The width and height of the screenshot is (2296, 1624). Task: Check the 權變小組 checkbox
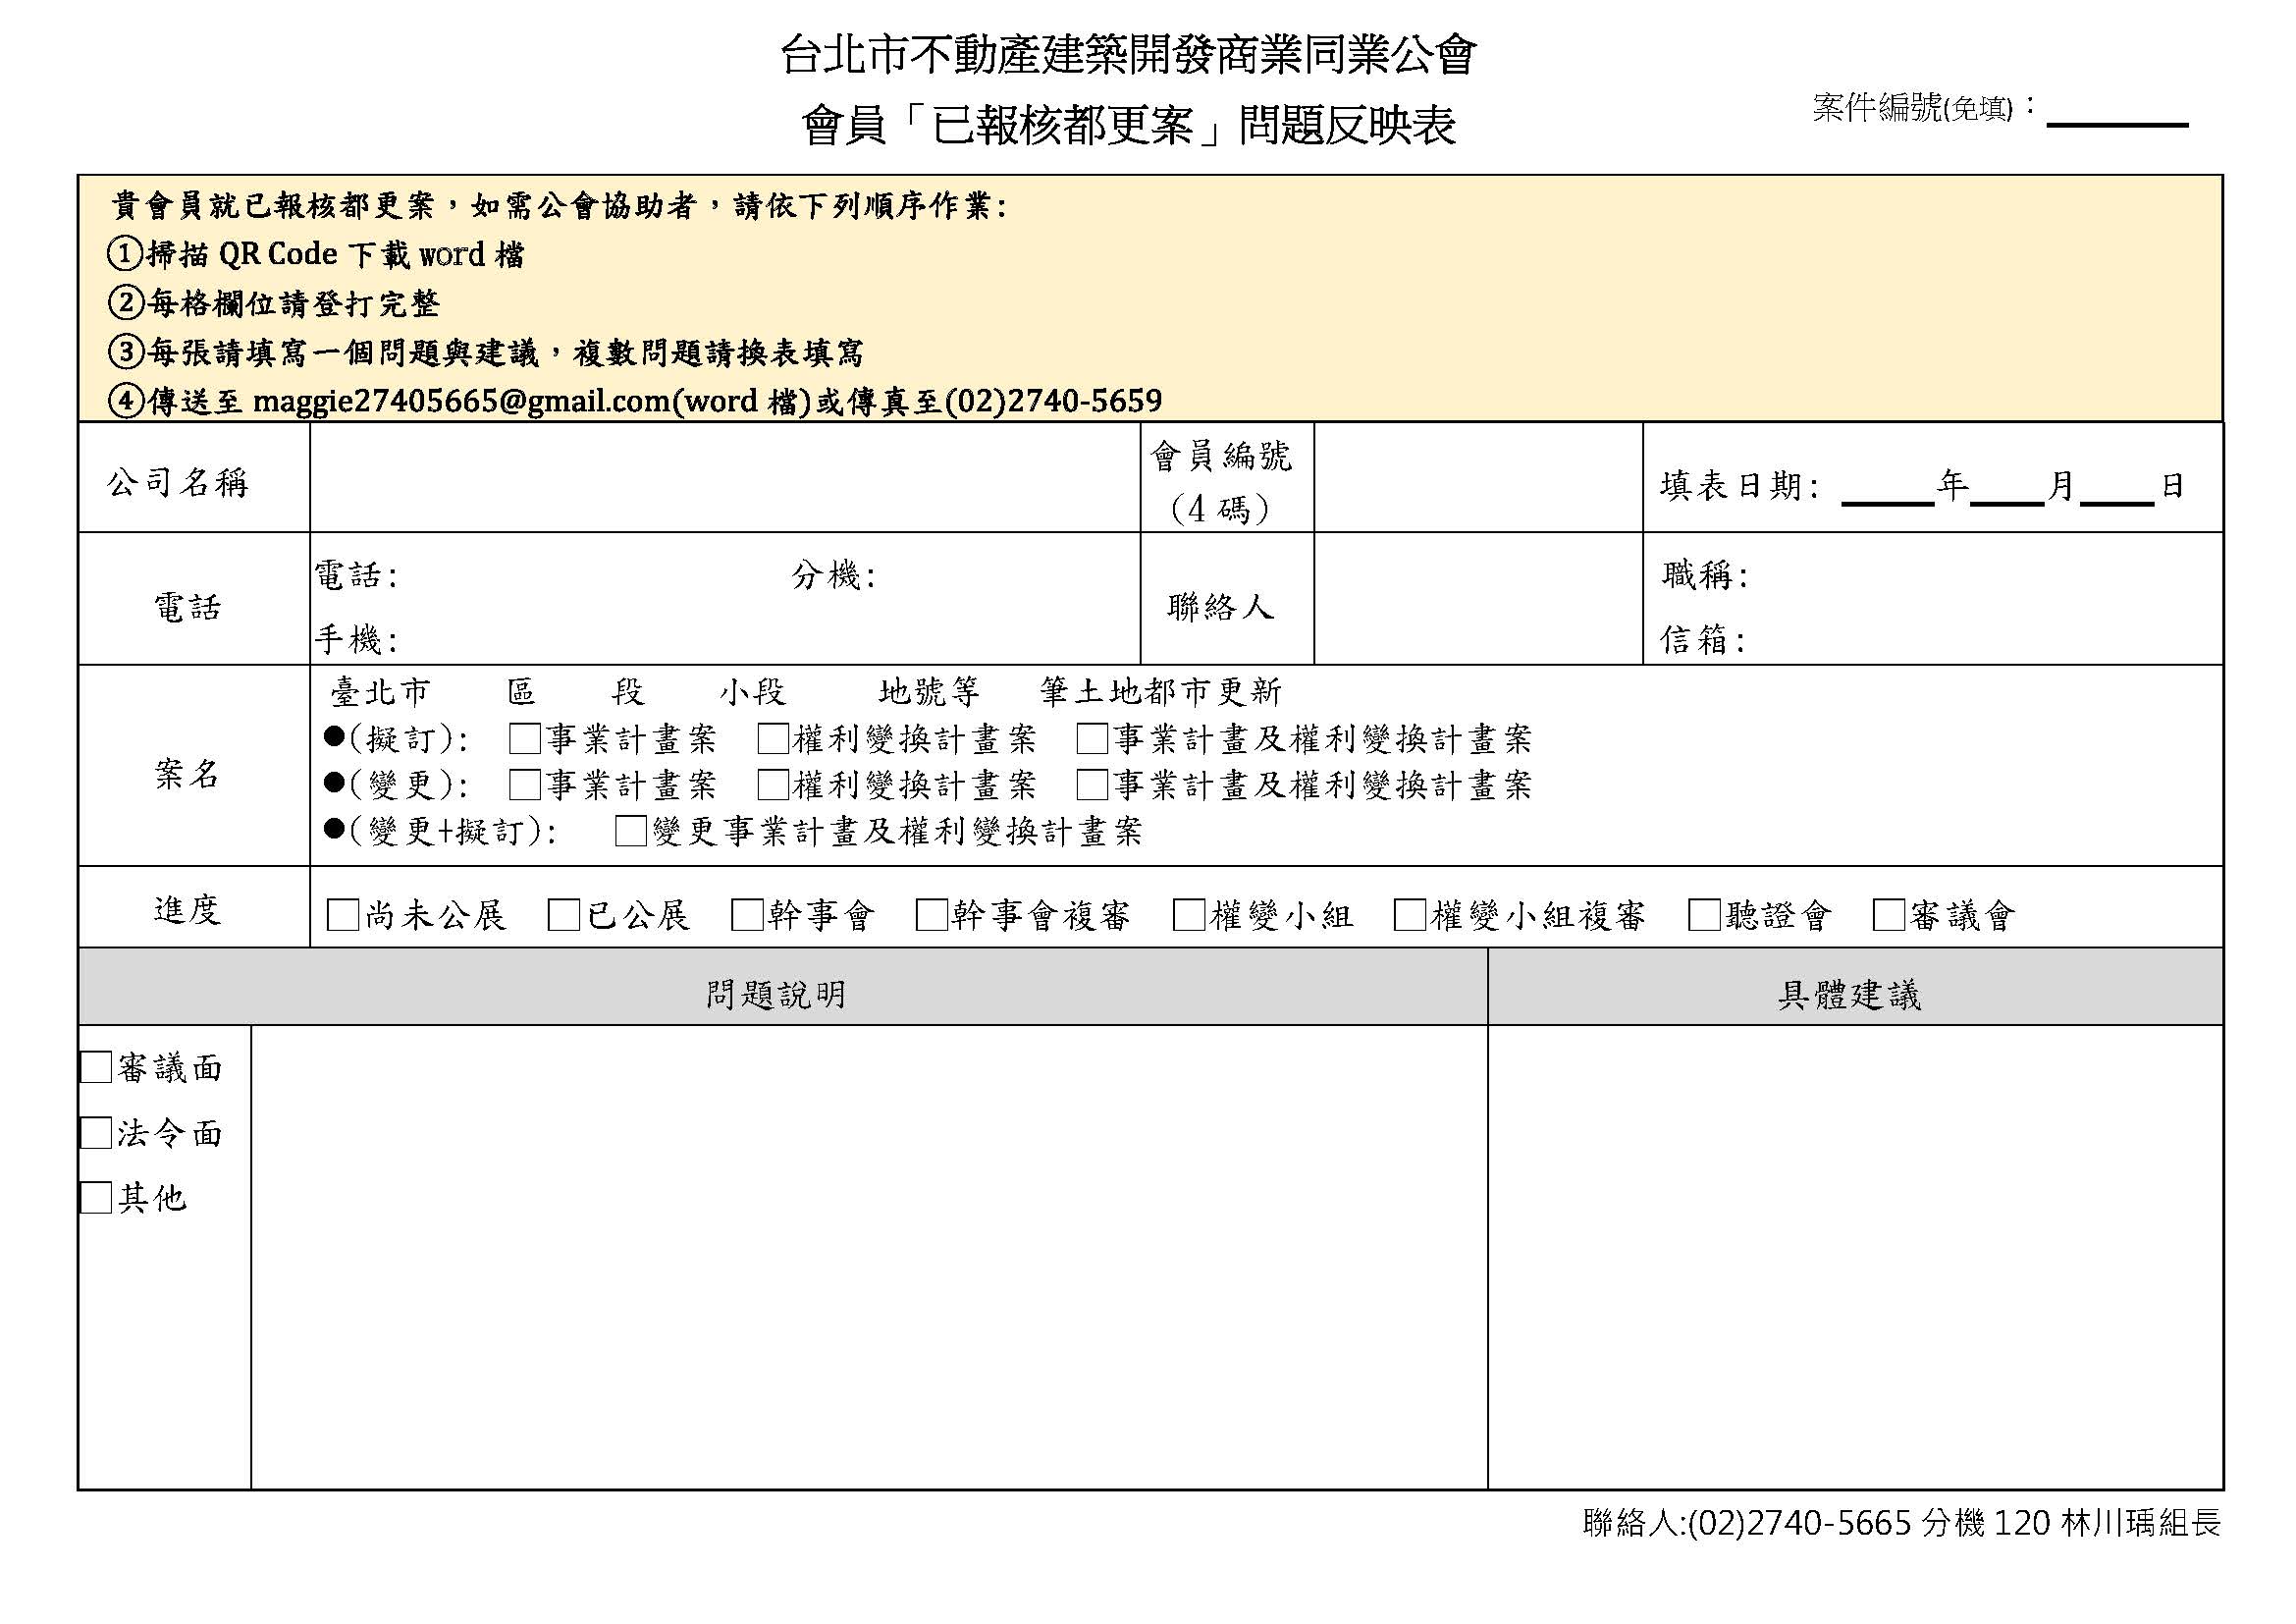[x=1189, y=915]
